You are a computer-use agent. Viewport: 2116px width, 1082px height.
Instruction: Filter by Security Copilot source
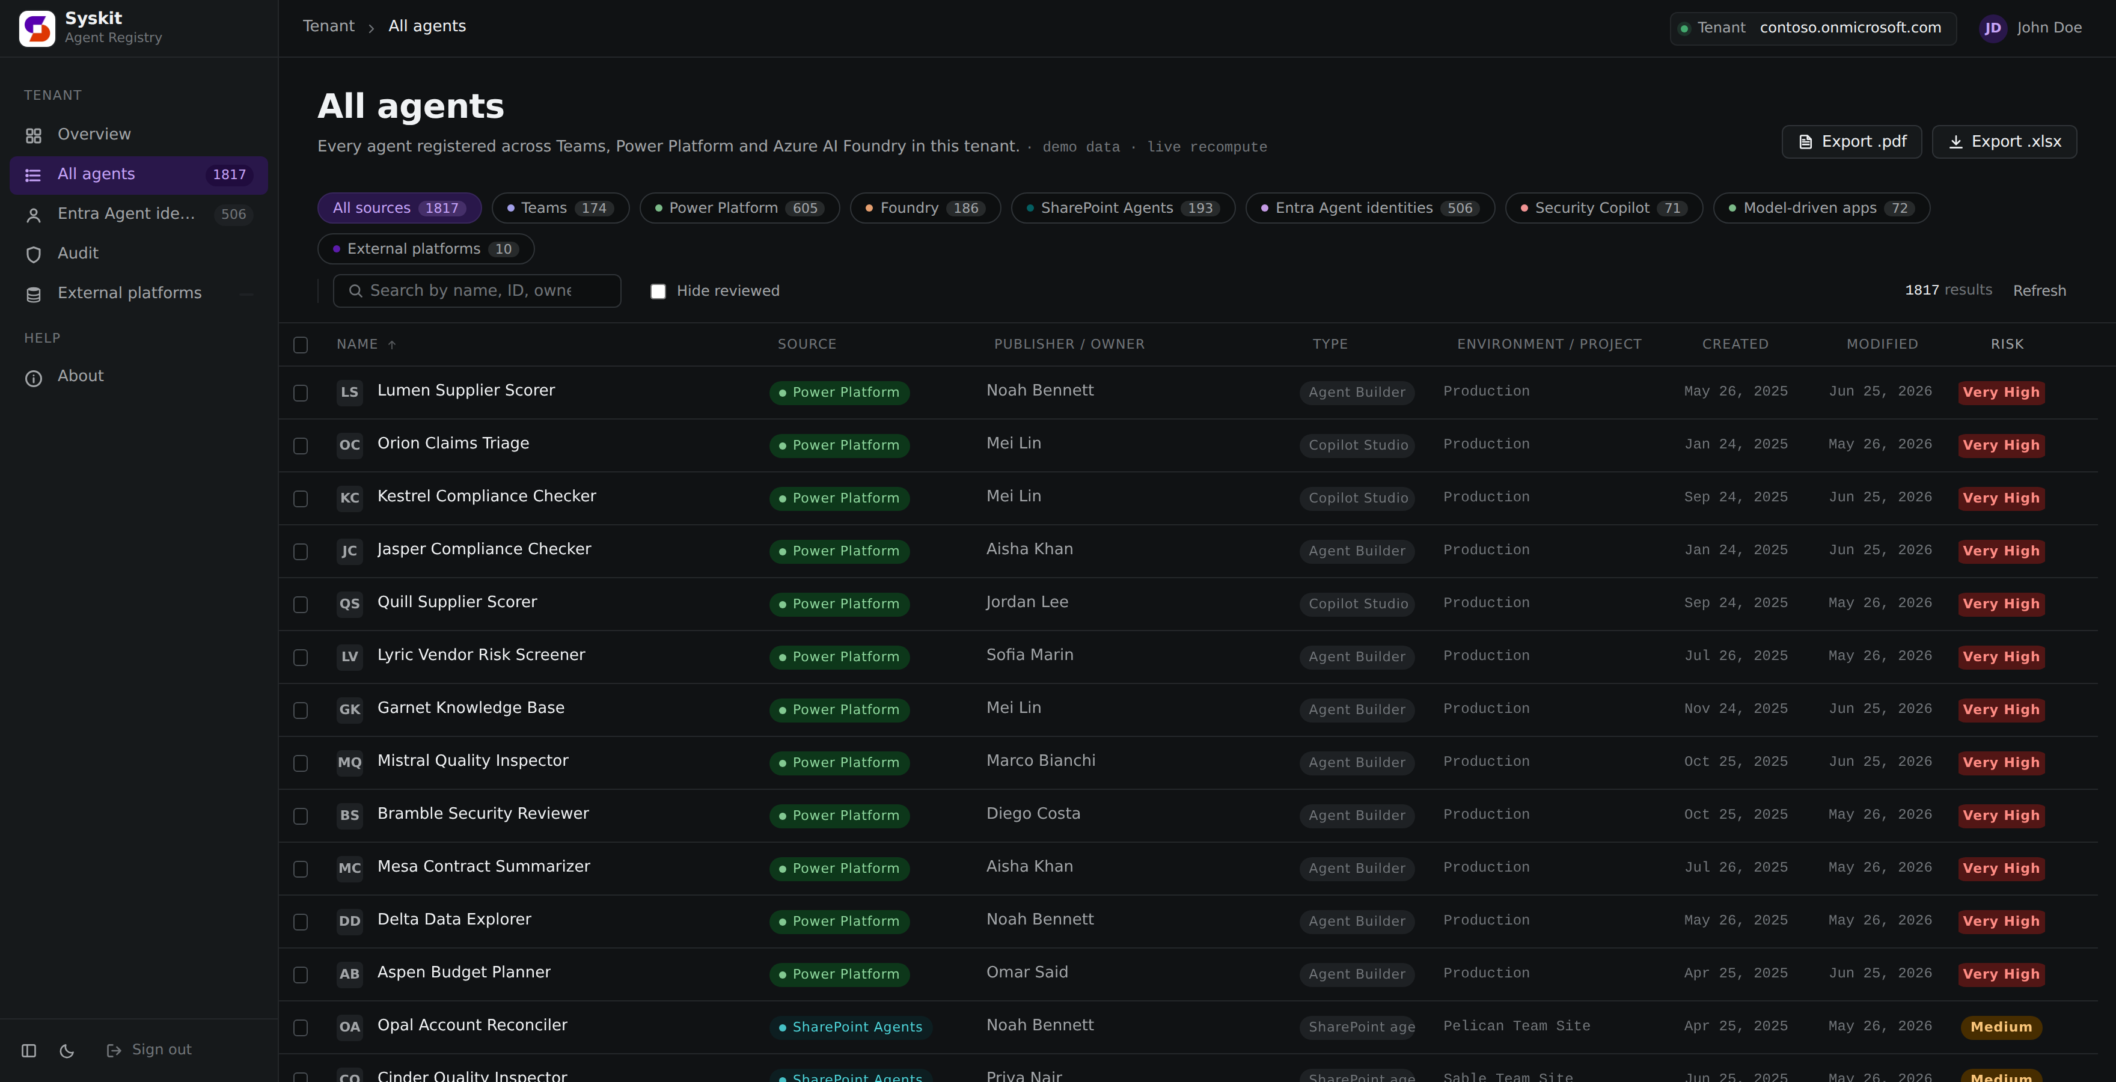click(x=1603, y=209)
